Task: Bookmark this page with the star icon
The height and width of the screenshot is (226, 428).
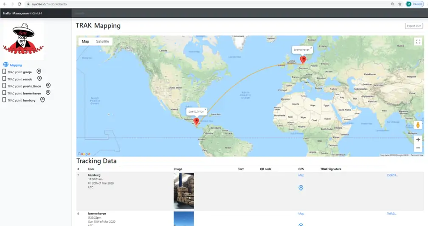Action: 400,4
